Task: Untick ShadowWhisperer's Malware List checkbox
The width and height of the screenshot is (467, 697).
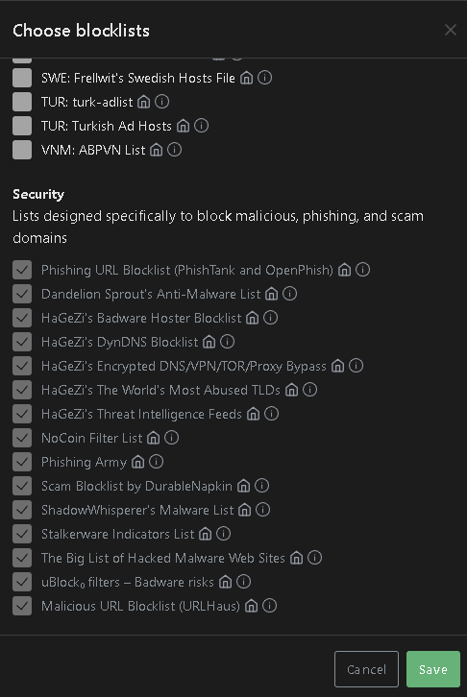Action: (22, 510)
